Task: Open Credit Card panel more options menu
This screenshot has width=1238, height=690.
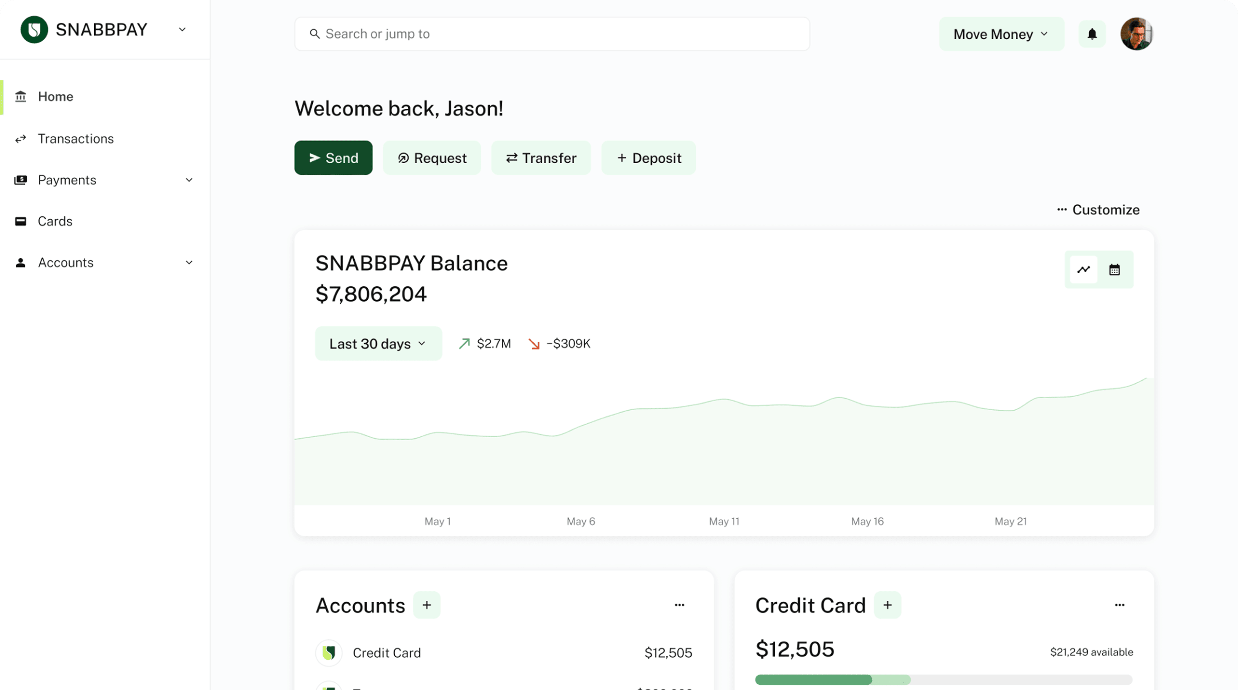Action: coord(1119,605)
